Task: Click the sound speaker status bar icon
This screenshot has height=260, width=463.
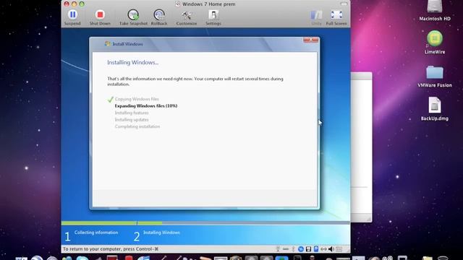Action: point(331,249)
